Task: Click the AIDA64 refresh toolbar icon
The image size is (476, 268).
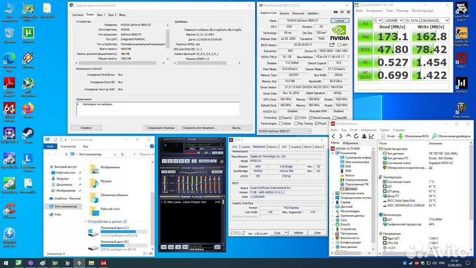Action: click(356, 136)
